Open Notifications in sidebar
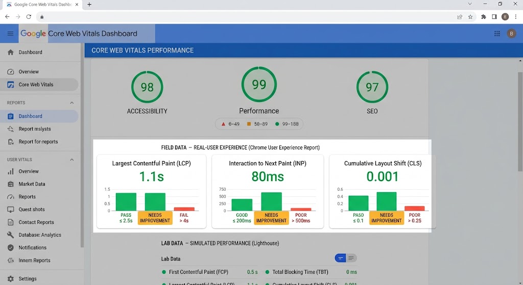This screenshot has width=523, height=285. coord(39,248)
